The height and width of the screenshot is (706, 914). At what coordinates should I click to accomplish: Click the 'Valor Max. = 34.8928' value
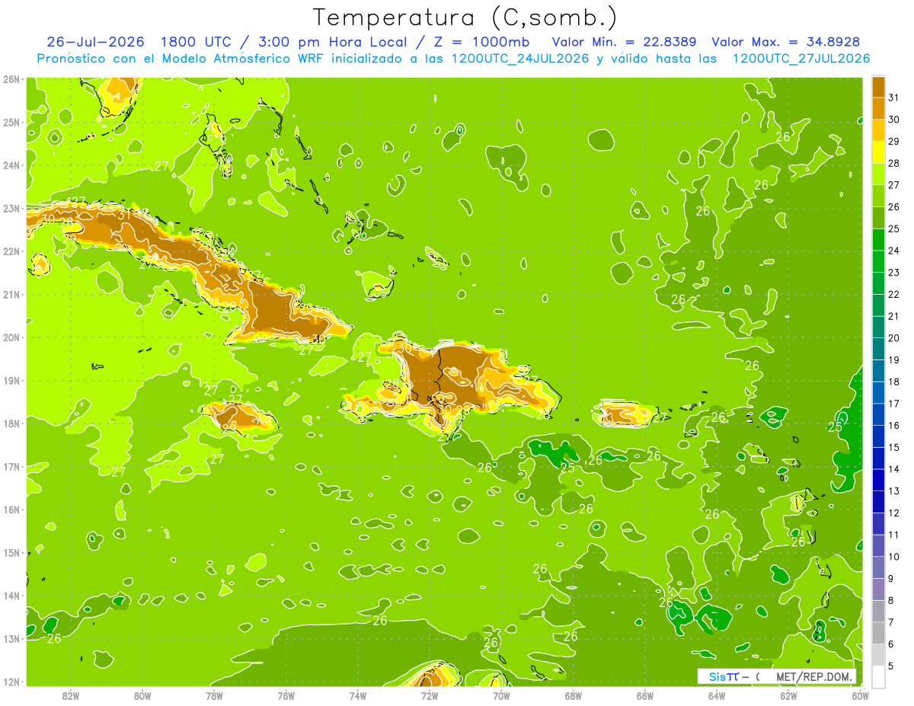point(786,42)
